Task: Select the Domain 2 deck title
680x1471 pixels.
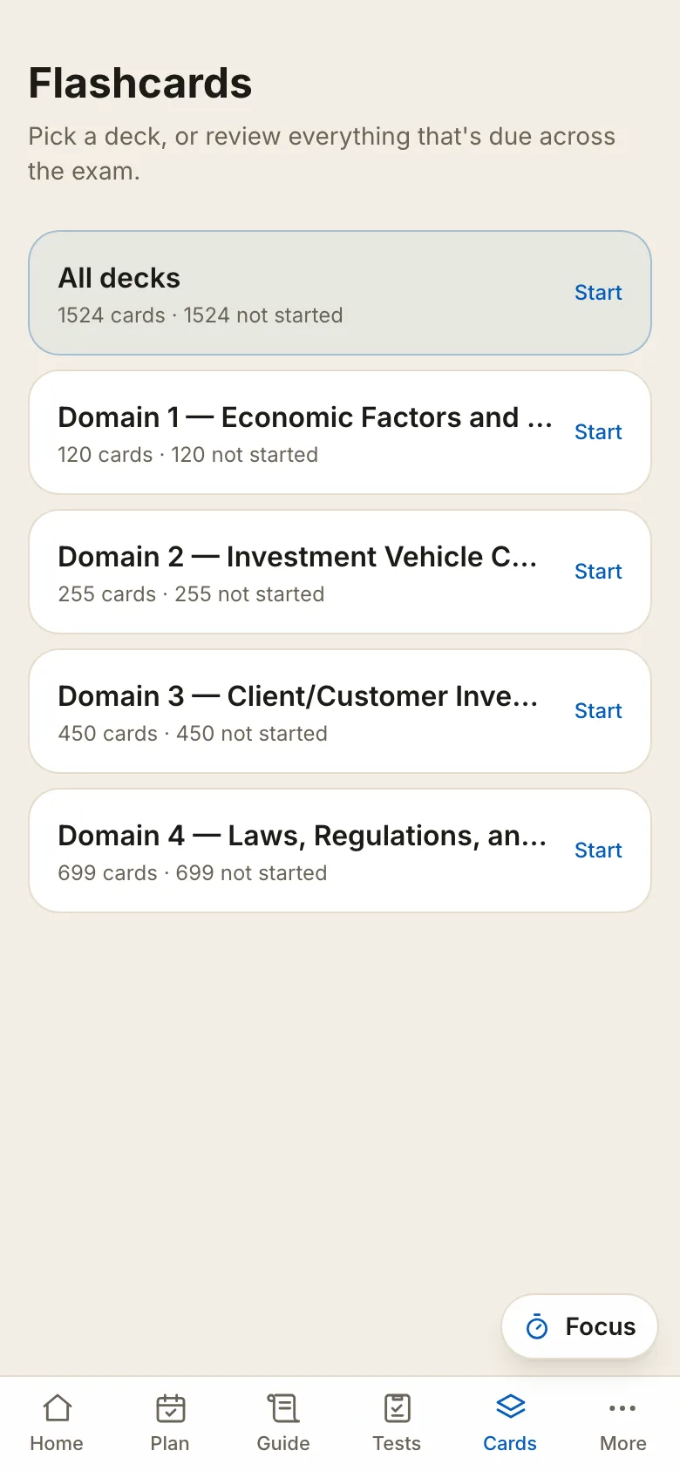Action: click(297, 557)
